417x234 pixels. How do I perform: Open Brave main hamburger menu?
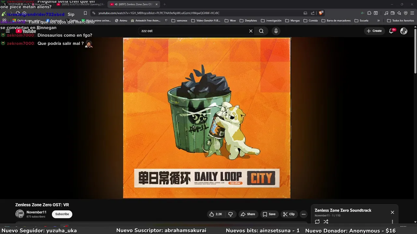click(412, 13)
